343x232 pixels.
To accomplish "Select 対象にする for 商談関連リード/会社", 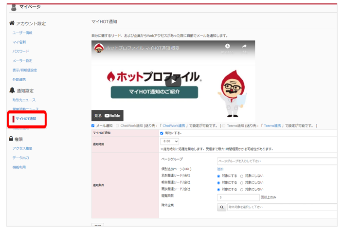I will (218, 190).
